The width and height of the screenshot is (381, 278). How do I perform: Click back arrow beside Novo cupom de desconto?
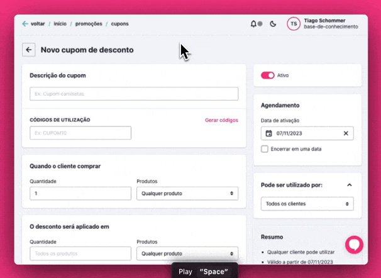[29, 50]
